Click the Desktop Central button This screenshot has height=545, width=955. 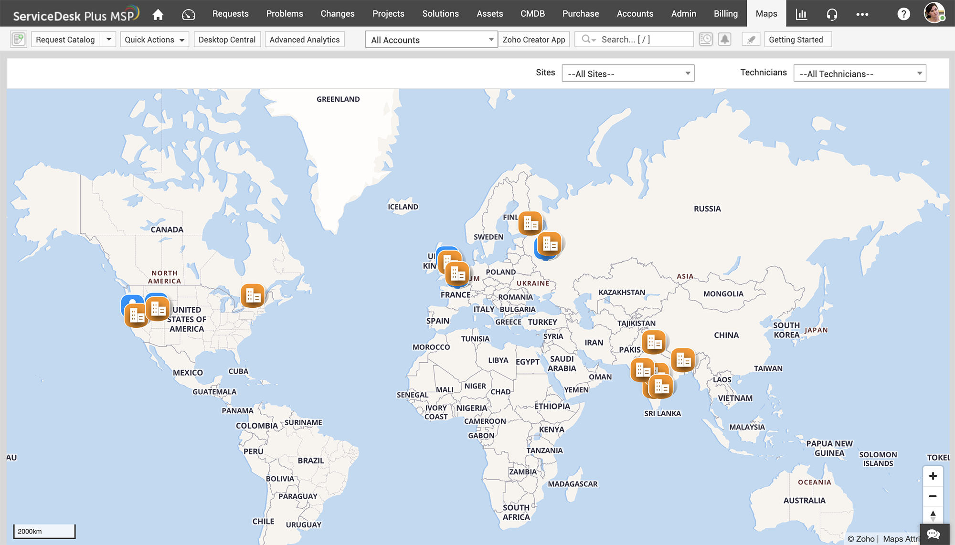(x=227, y=40)
